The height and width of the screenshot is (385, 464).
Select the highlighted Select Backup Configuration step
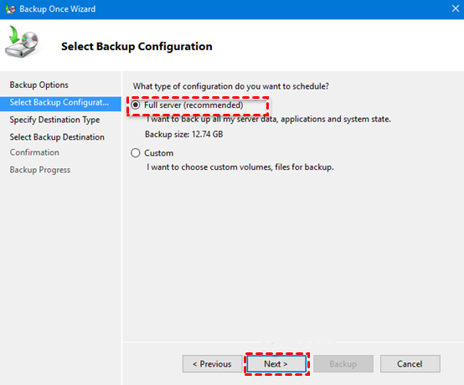(60, 103)
